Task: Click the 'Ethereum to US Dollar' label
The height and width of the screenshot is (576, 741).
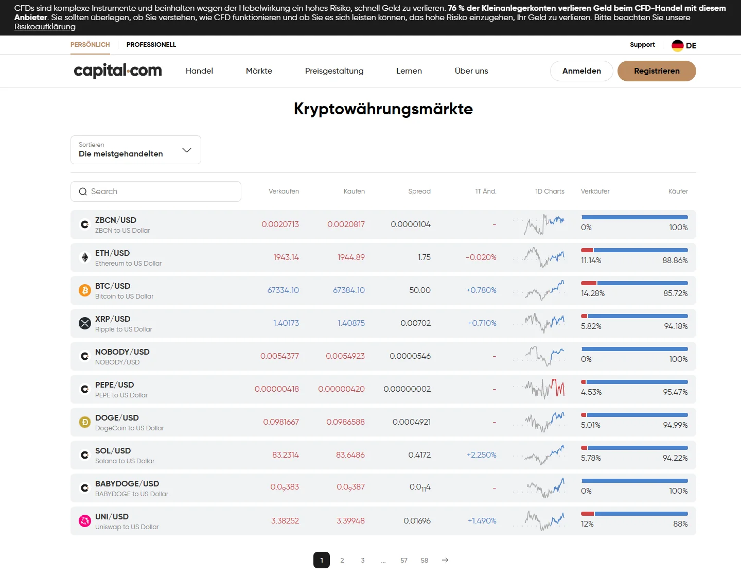Action: (x=129, y=264)
